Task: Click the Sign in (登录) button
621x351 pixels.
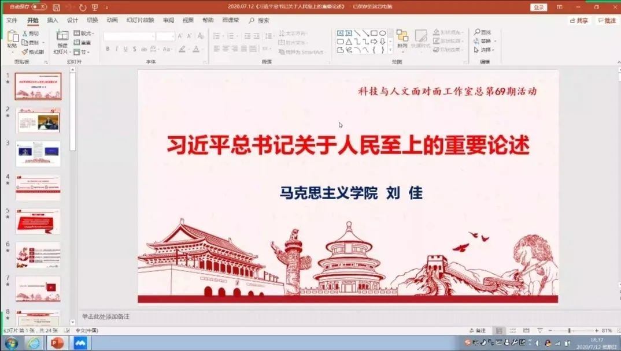Action: point(538,8)
